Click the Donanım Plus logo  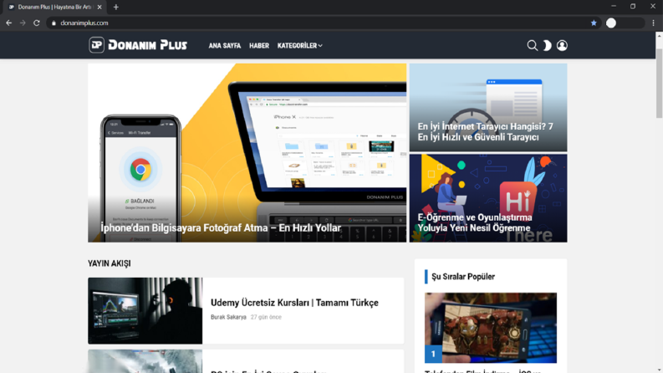click(x=138, y=45)
